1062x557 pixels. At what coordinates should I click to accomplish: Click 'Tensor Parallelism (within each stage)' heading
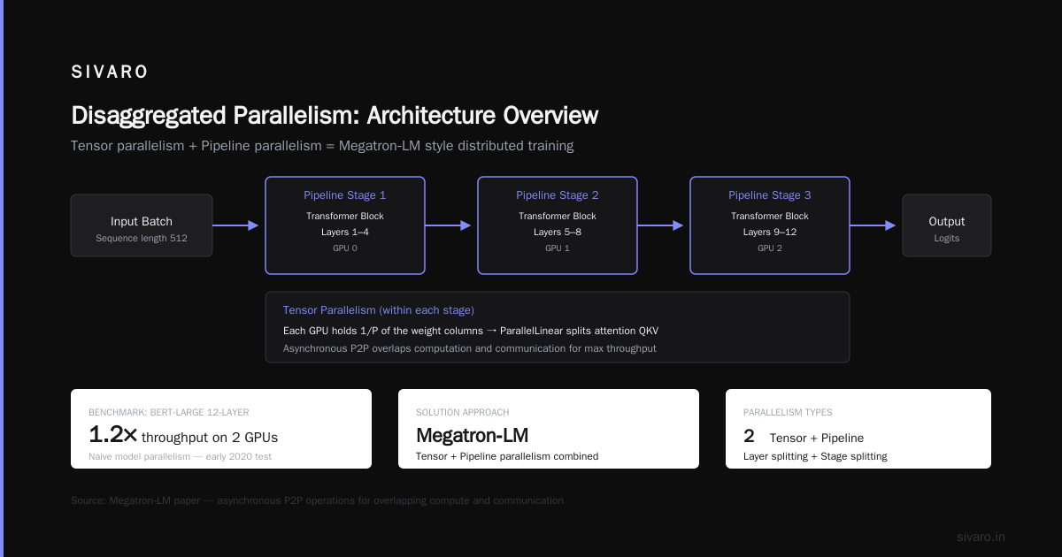pos(379,310)
